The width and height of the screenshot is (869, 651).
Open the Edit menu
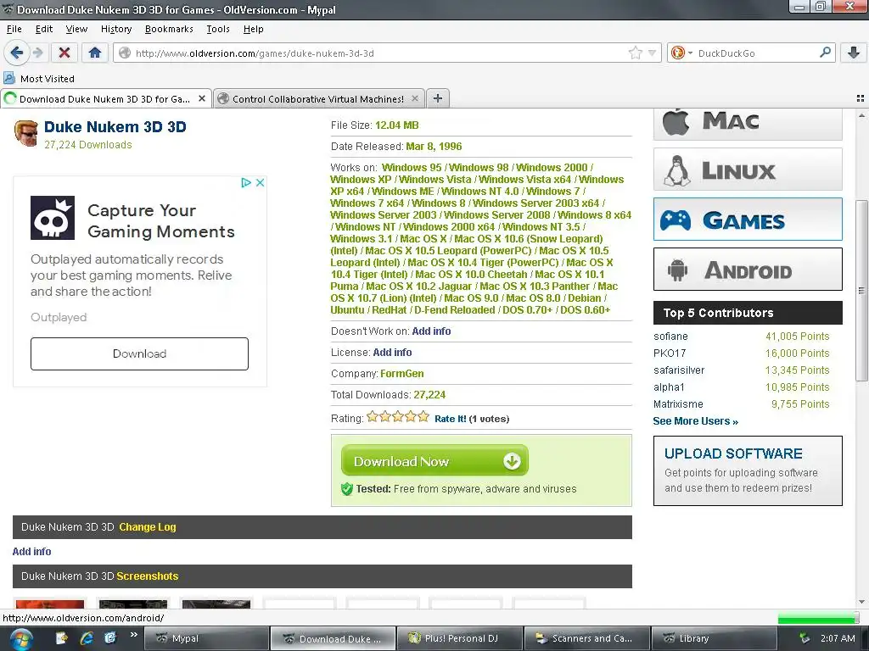click(44, 29)
